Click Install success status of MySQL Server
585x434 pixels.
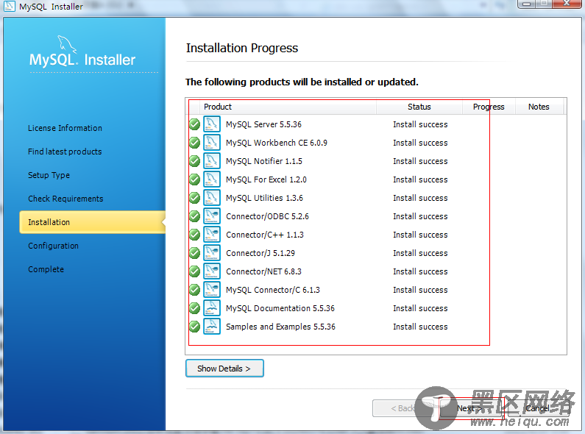coord(420,124)
